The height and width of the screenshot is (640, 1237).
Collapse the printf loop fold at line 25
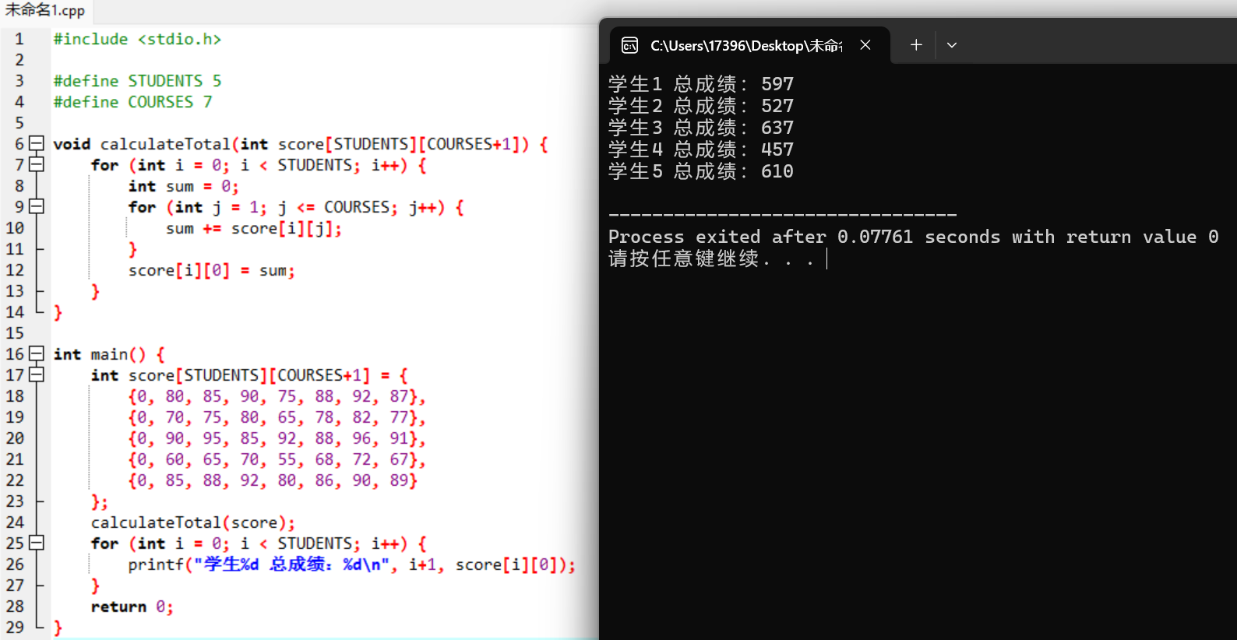(x=37, y=543)
